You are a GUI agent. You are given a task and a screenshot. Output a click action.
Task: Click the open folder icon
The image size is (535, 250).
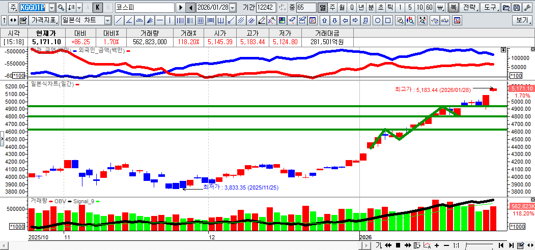506,8
